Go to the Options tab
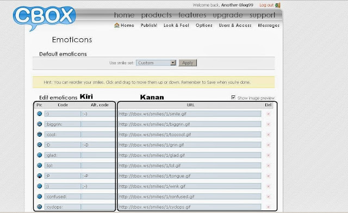This screenshot has height=213, width=348. [204, 26]
